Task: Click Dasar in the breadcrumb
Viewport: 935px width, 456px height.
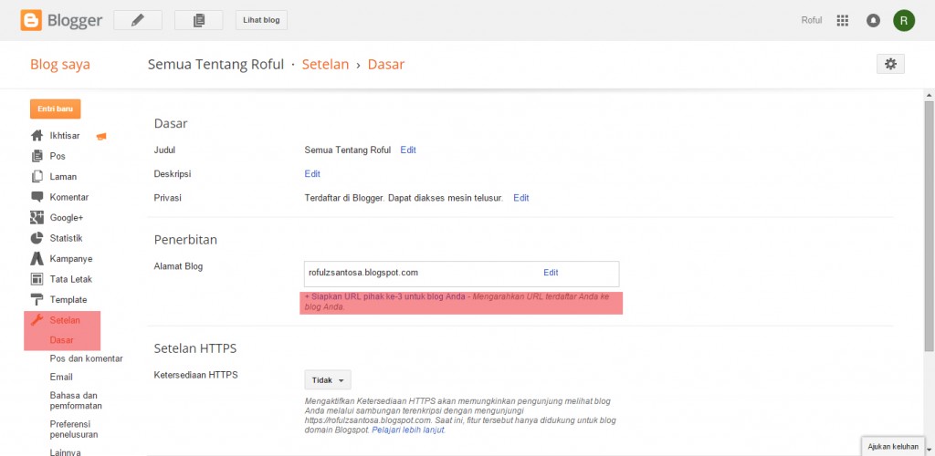Action: click(x=386, y=64)
